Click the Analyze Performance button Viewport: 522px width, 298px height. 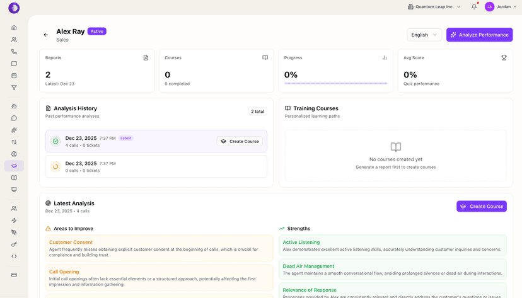479,35
